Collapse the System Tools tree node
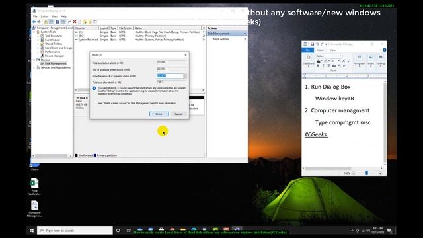The width and height of the screenshot is (423, 238). point(34,32)
